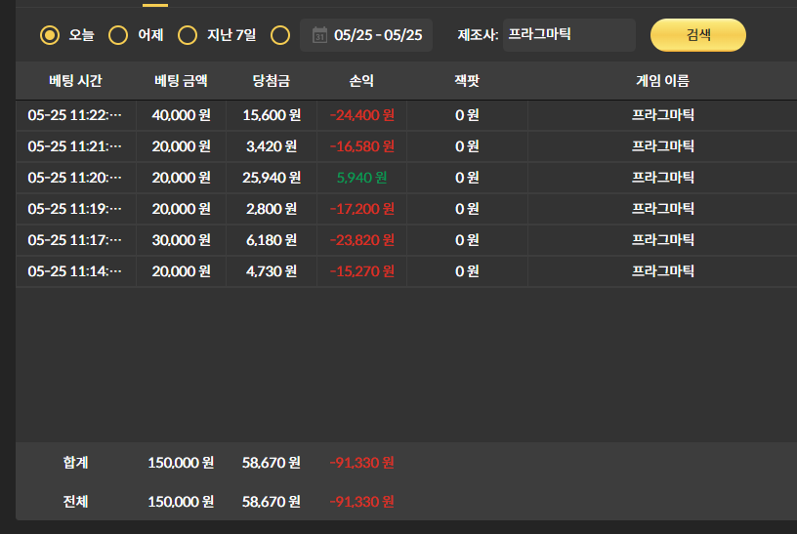This screenshot has height=534, width=797.
Task: Click the 2,800 원 winnings cell
Action: [272, 209]
